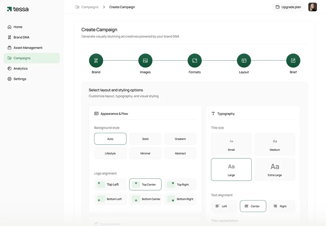This screenshot has height=226, width=326.
Task: Open Home from the sidebar
Action: [x=31, y=27]
